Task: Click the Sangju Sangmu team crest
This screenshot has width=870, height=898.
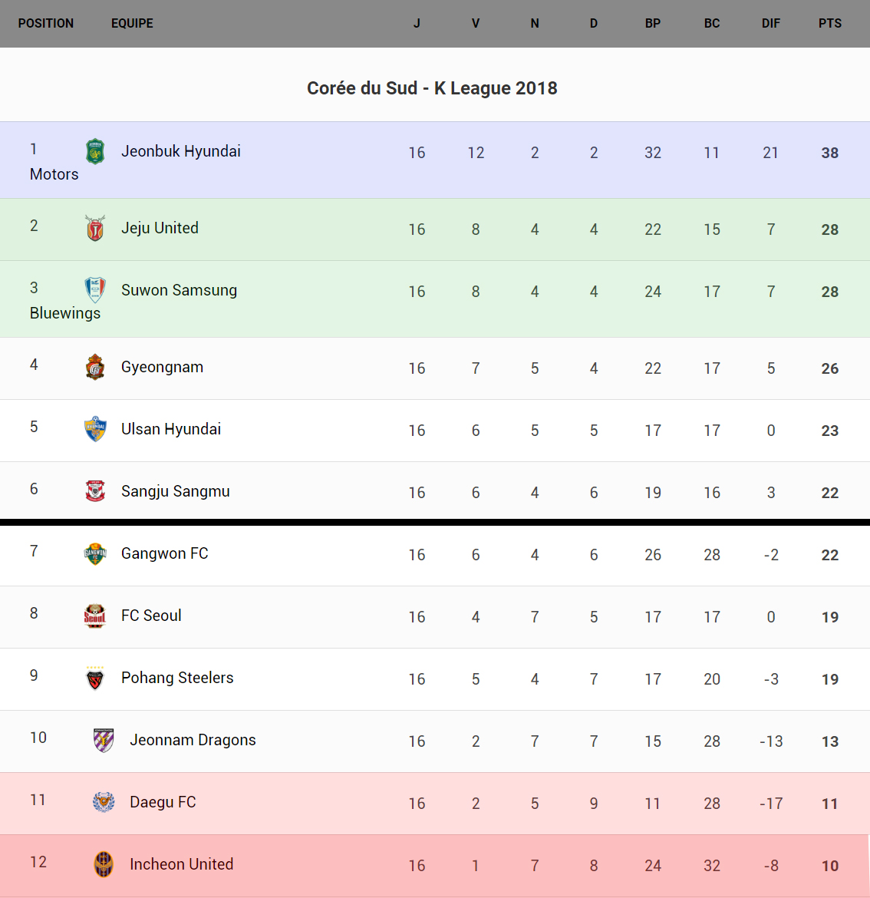Action: (95, 491)
